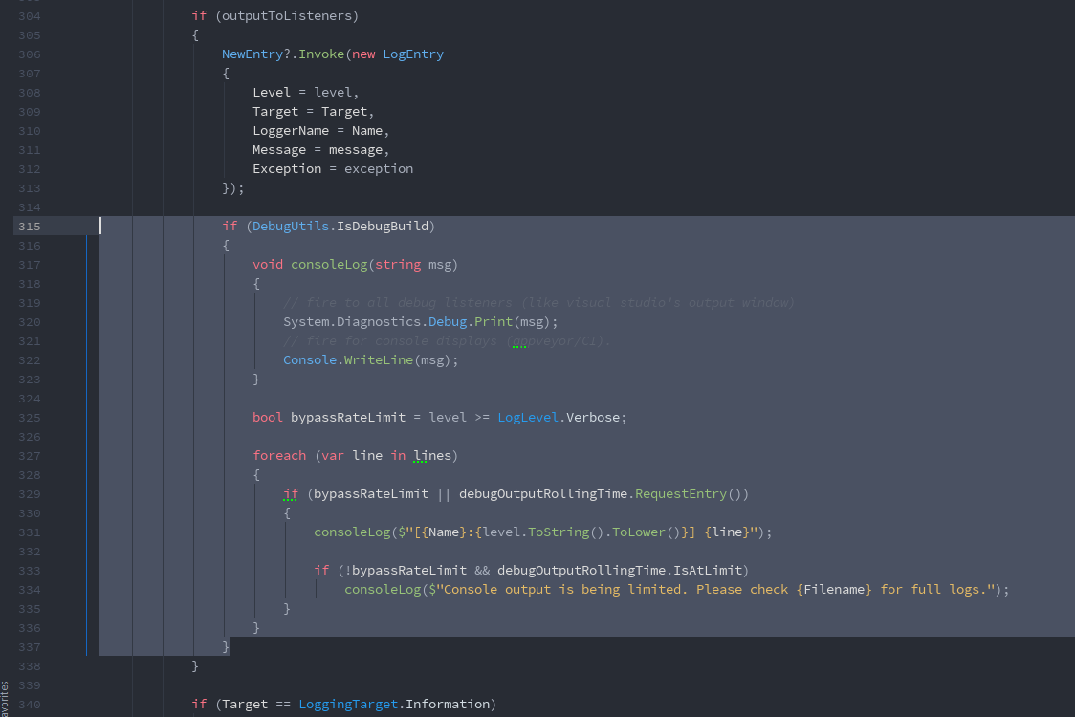Click the ToLower method call
This screenshot has width=1075, height=717.
pos(639,532)
